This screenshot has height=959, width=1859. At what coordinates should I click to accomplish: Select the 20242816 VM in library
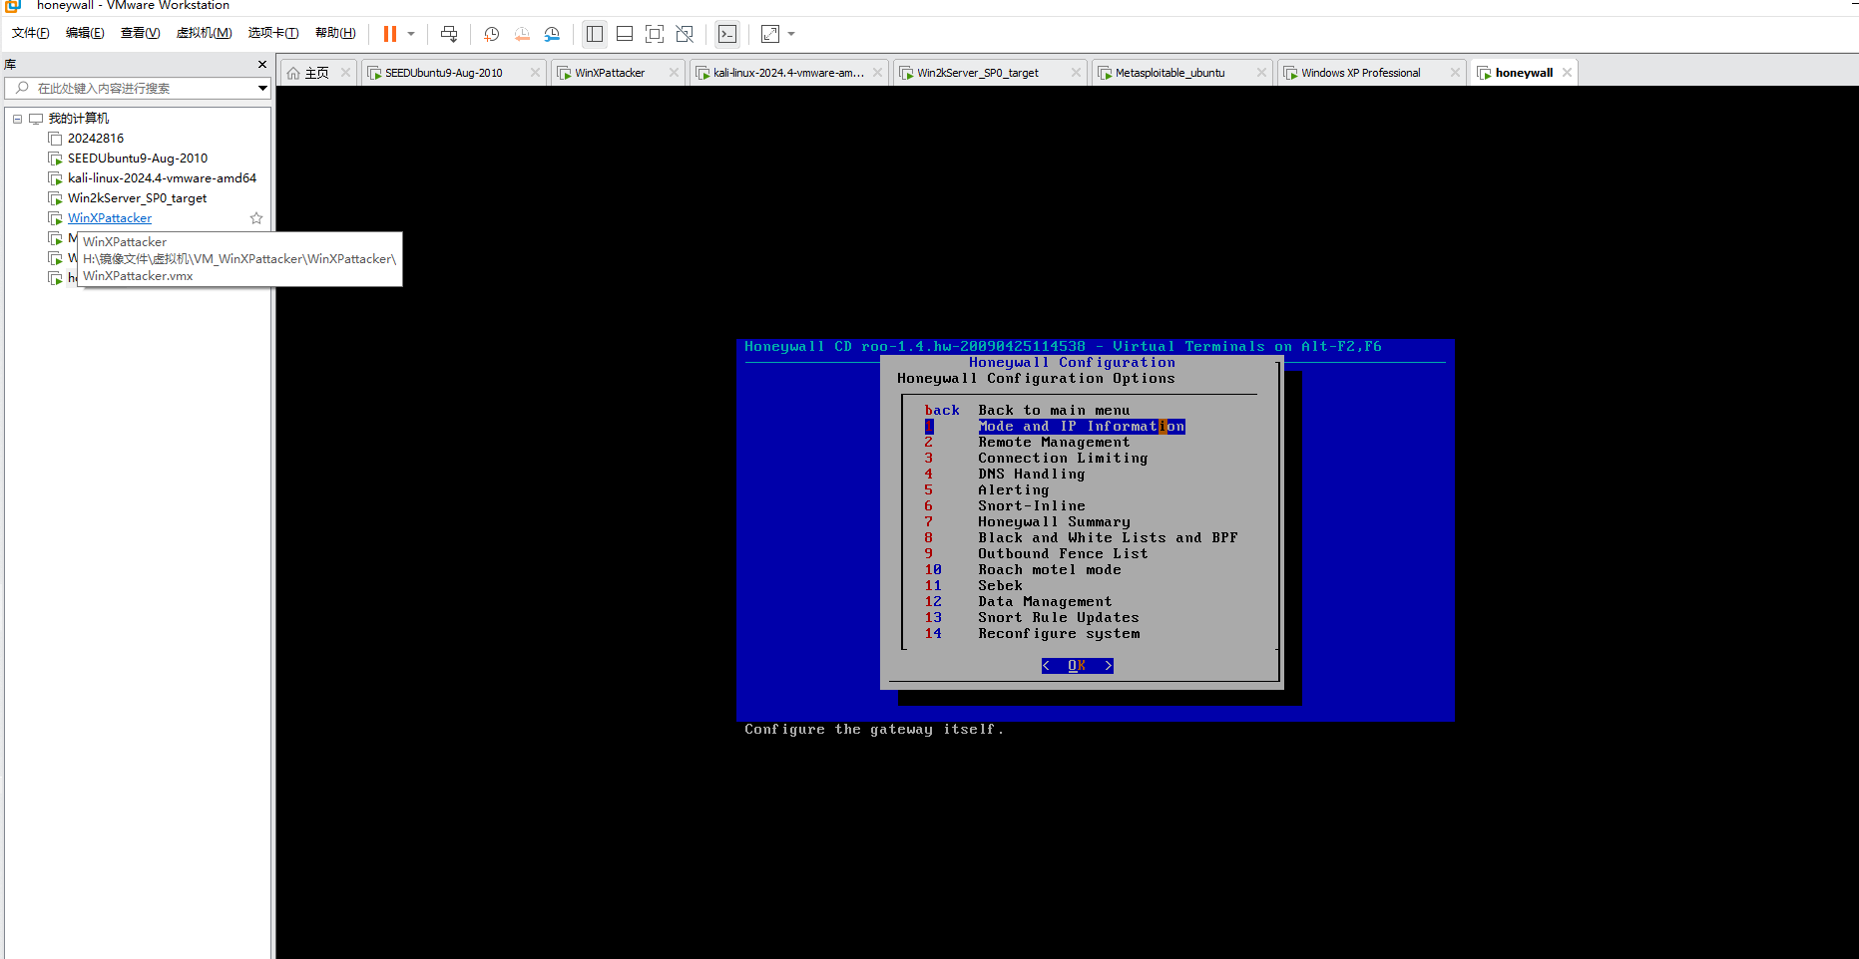click(96, 139)
